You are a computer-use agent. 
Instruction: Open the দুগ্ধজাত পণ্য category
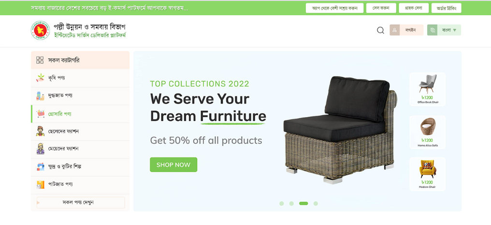tap(80, 96)
